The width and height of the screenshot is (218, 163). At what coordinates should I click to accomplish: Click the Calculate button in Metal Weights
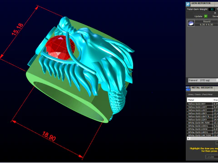pyautogui.click(x=212, y=157)
